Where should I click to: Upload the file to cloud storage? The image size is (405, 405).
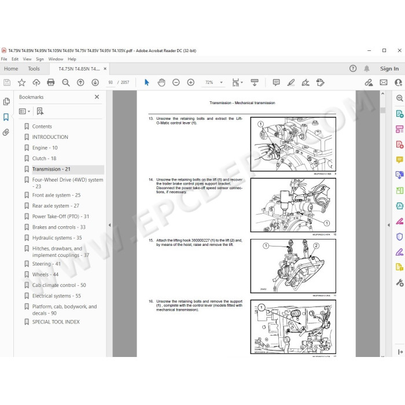point(36,82)
